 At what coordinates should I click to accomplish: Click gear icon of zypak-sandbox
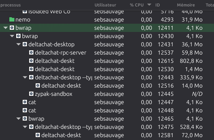click(x=31, y=94)
